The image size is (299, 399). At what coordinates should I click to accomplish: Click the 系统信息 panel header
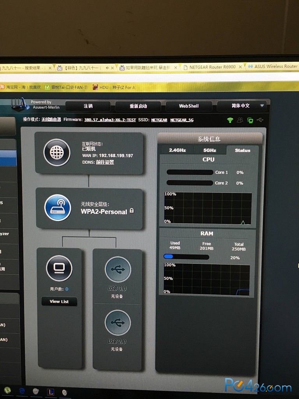(209, 139)
